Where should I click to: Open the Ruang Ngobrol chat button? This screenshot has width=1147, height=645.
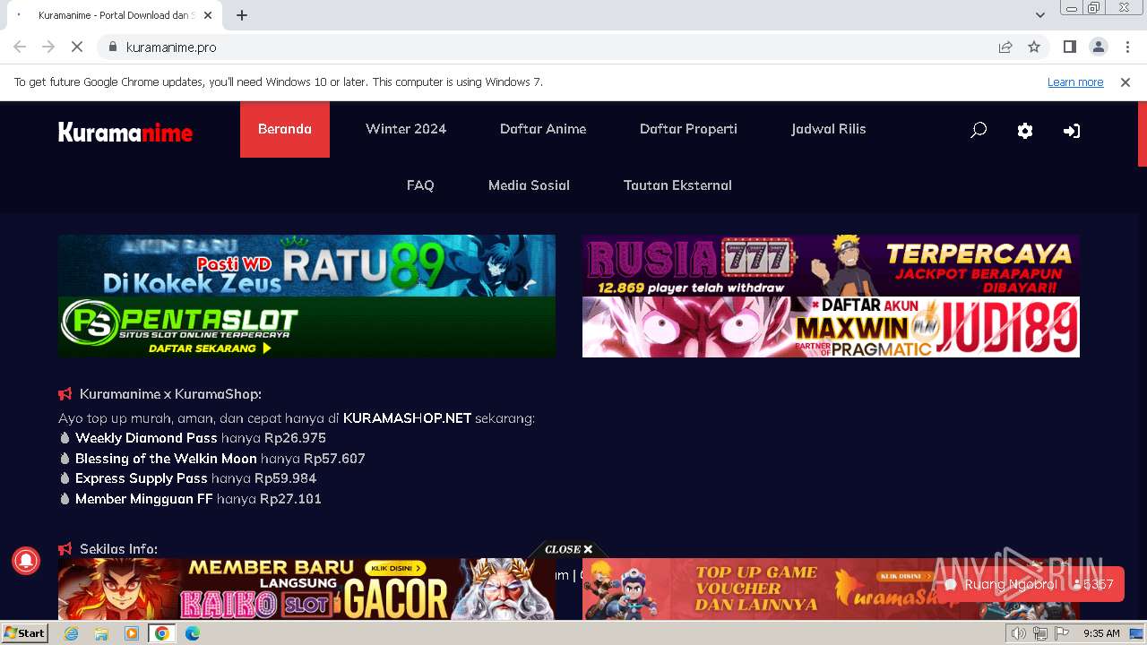1030,584
